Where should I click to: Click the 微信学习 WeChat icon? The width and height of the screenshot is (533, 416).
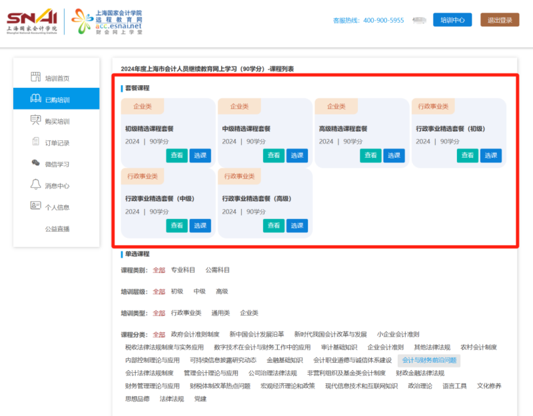pyautogui.click(x=35, y=163)
